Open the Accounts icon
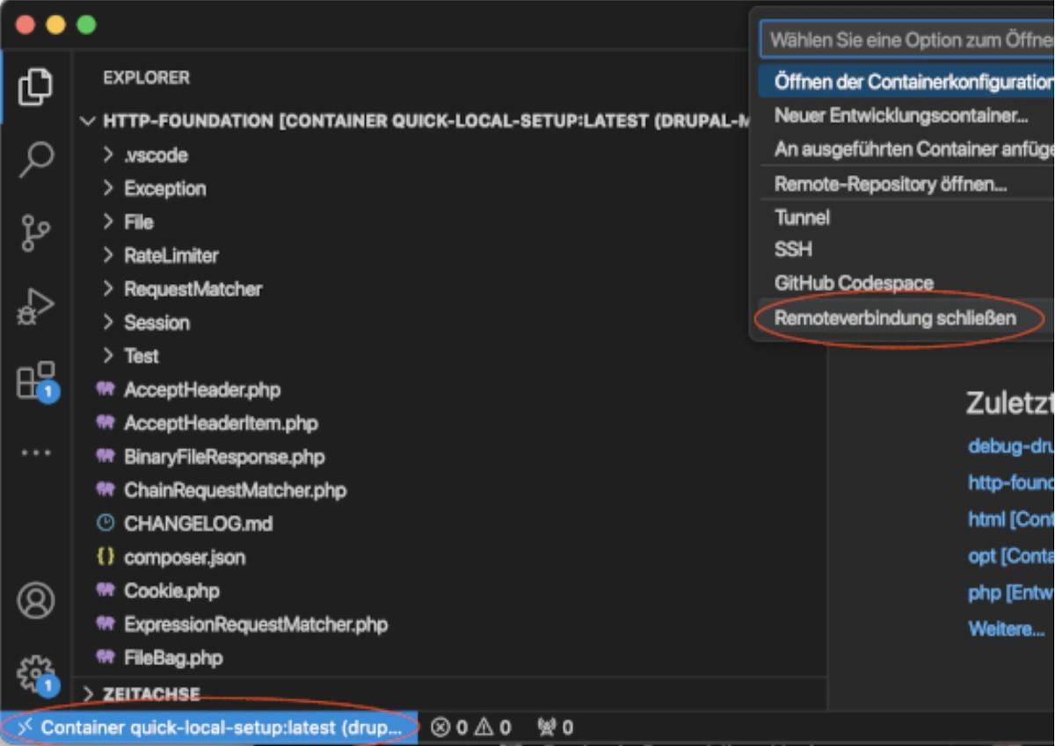The height and width of the screenshot is (746, 1055). (x=35, y=601)
